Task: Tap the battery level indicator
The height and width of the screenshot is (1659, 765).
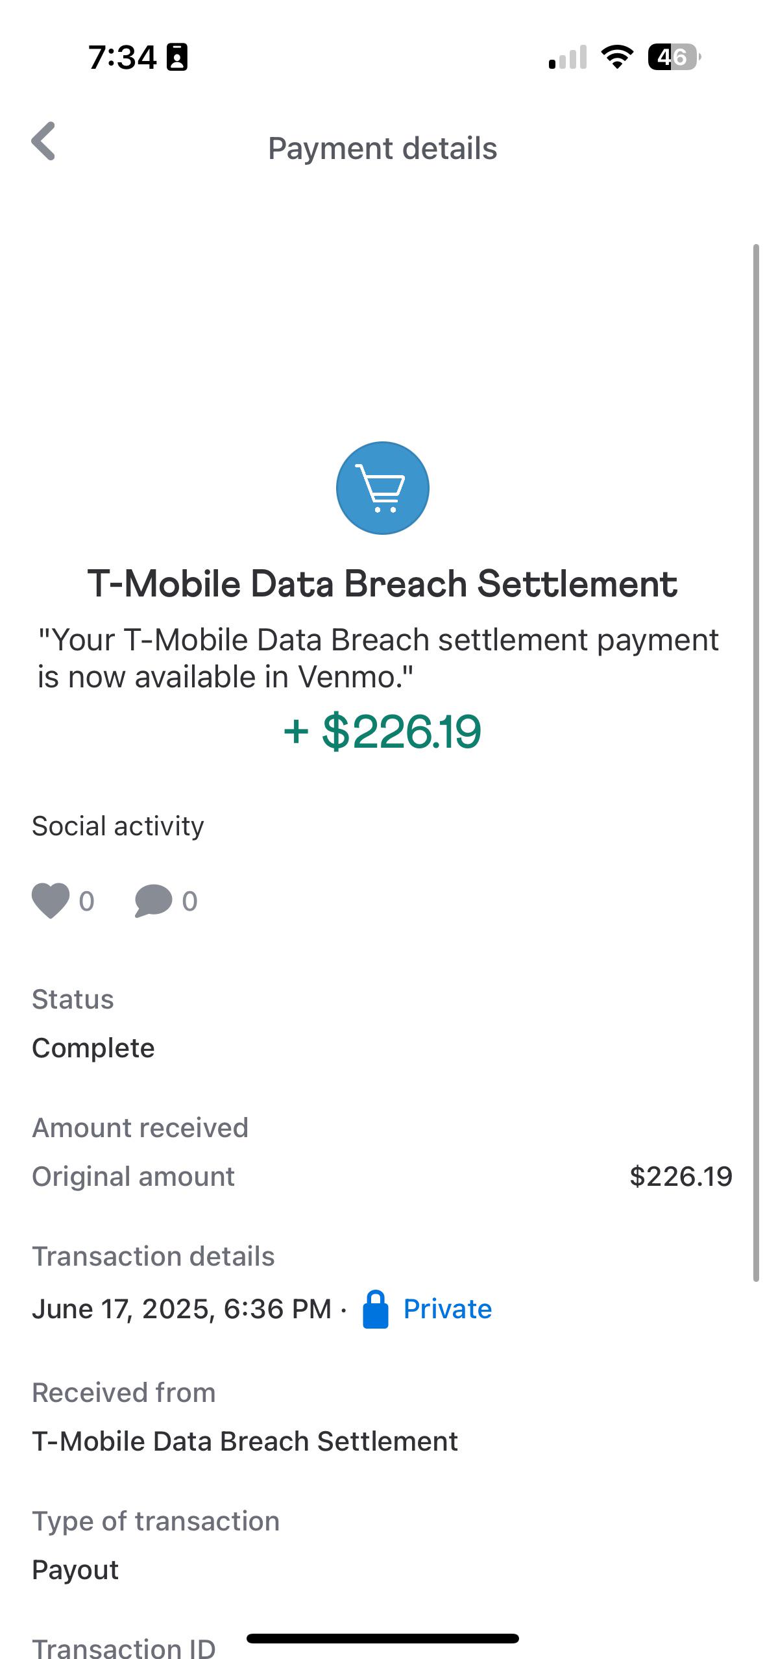Action: tap(674, 57)
